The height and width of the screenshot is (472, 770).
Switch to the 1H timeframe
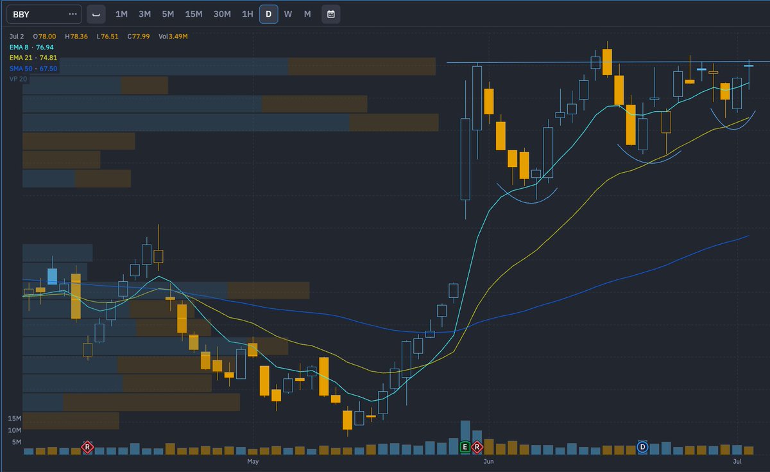pos(248,14)
